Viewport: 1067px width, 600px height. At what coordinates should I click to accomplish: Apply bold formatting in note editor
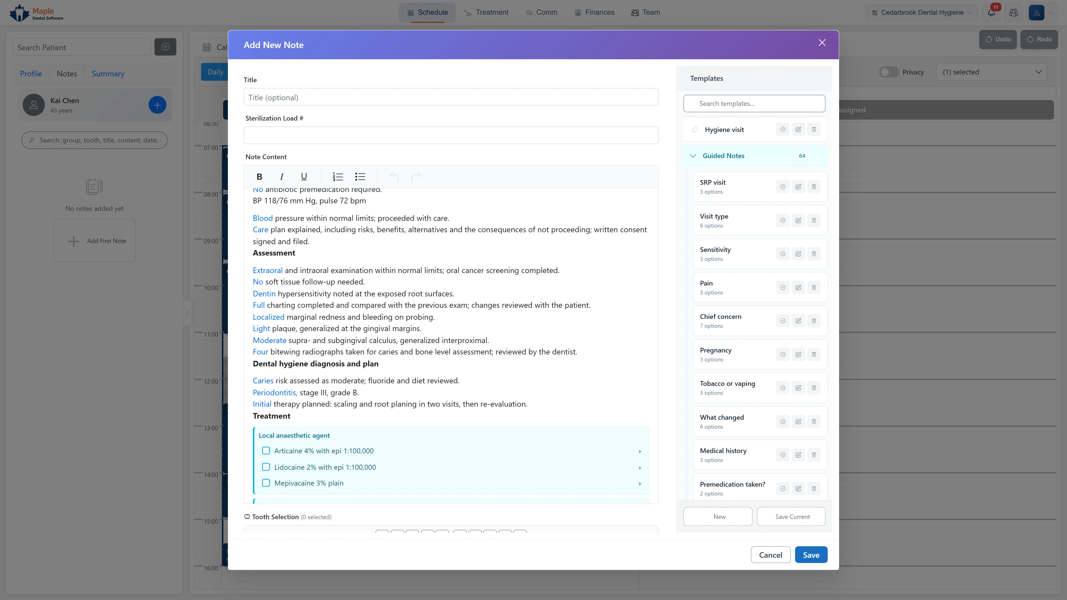click(259, 177)
